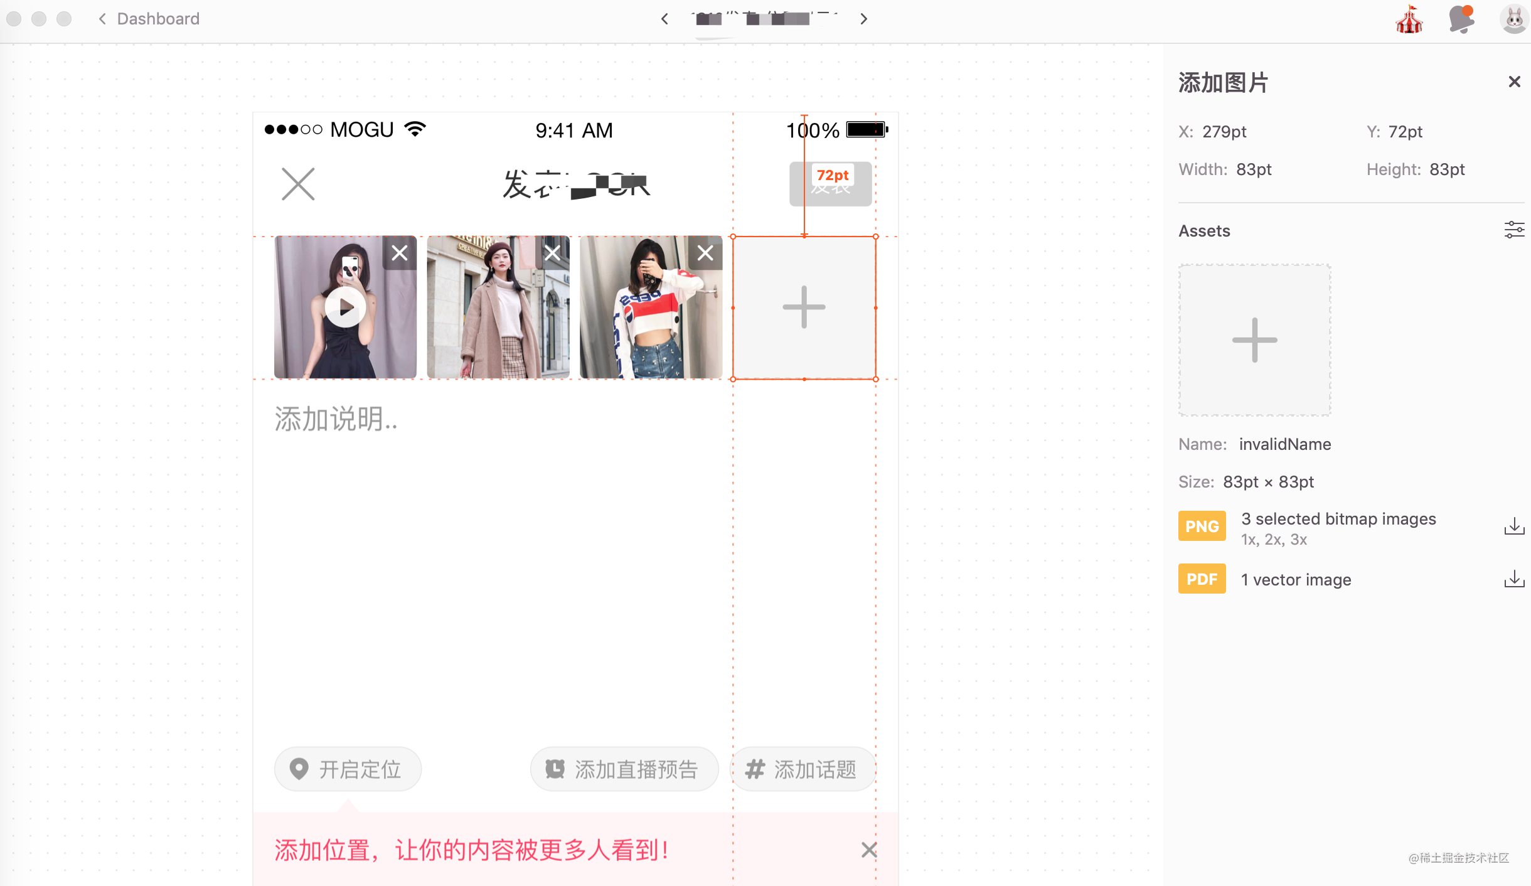Click the X value 279pt

pos(1224,132)
